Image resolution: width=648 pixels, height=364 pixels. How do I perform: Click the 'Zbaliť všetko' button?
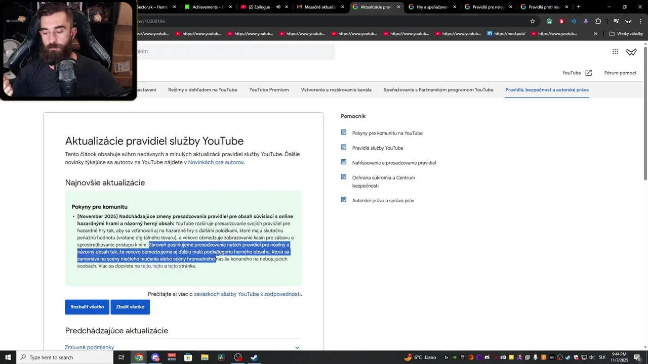pyautogui.click(x=130, y=307)
